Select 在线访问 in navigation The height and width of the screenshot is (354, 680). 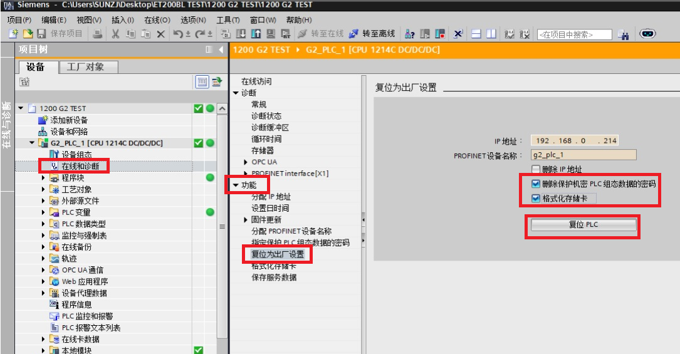256,81
